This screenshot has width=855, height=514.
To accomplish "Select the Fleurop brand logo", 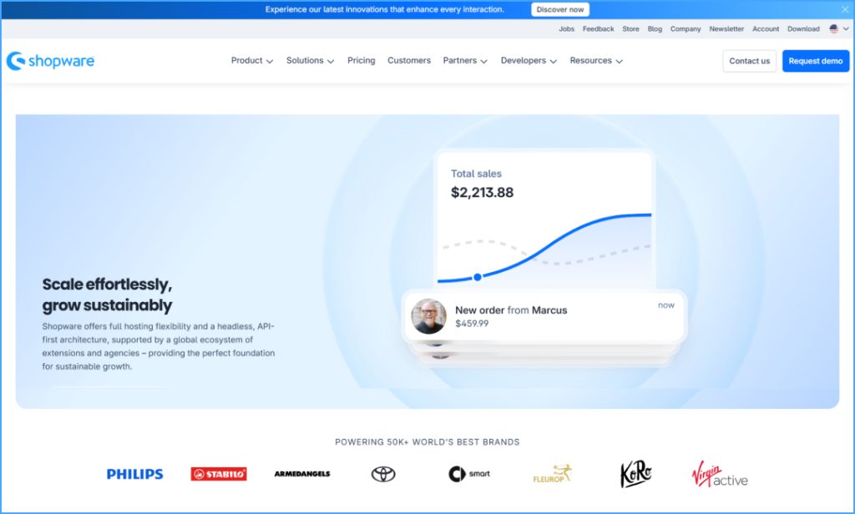I will 552,473.
